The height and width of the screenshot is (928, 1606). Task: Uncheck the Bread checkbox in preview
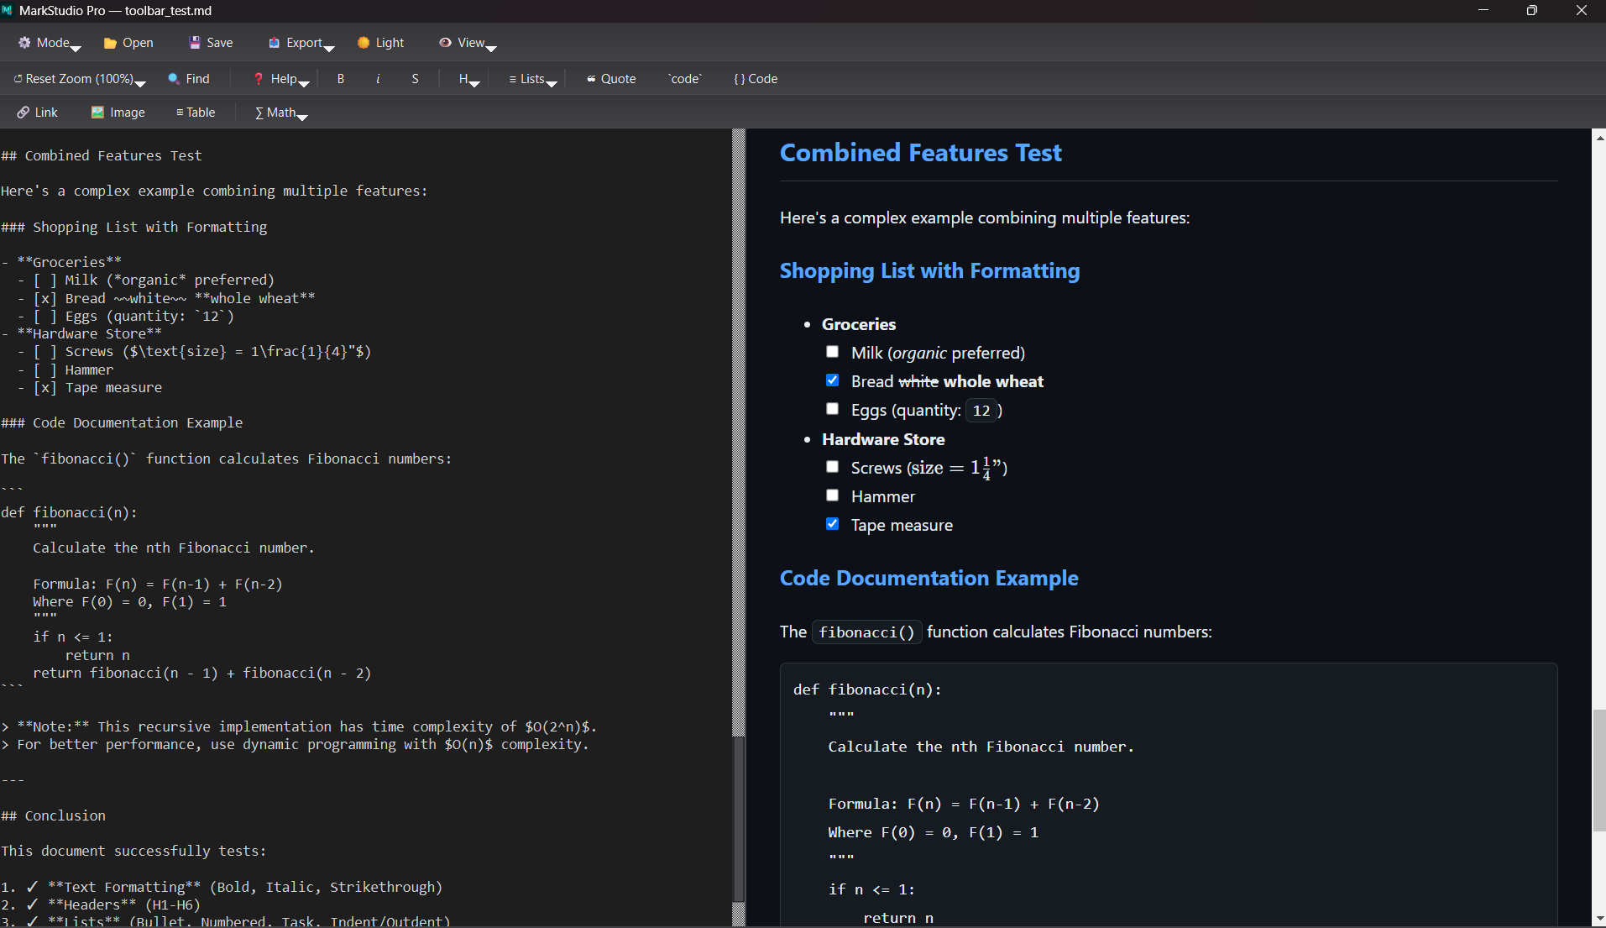pos(832,380)
